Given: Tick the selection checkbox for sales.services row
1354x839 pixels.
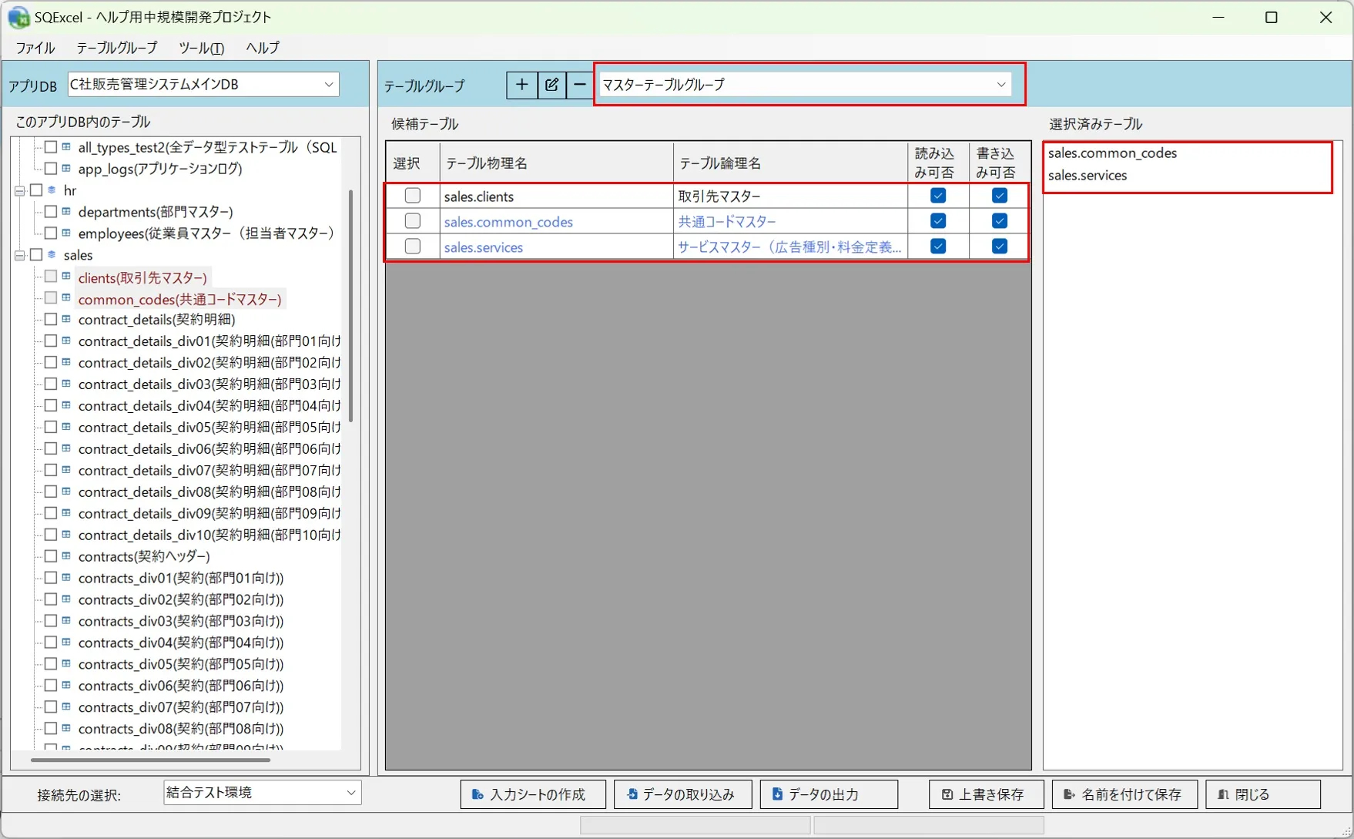Looking at the screenshot, I should [x=413, y=247].
